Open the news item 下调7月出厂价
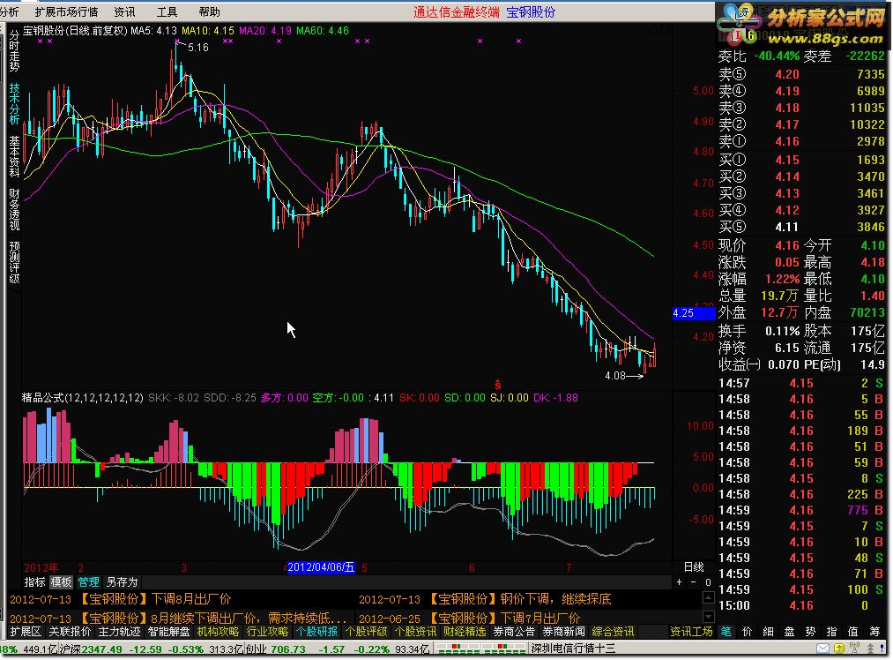The width and height of the screenshot is (893, 660). tap(540, 618)
